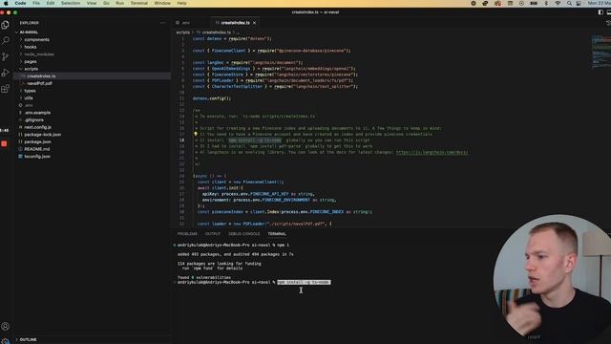The height and width of the screenshot is (344, 611).
Task: Open the Accounts icon in activity bar
Action: [6, 326]
